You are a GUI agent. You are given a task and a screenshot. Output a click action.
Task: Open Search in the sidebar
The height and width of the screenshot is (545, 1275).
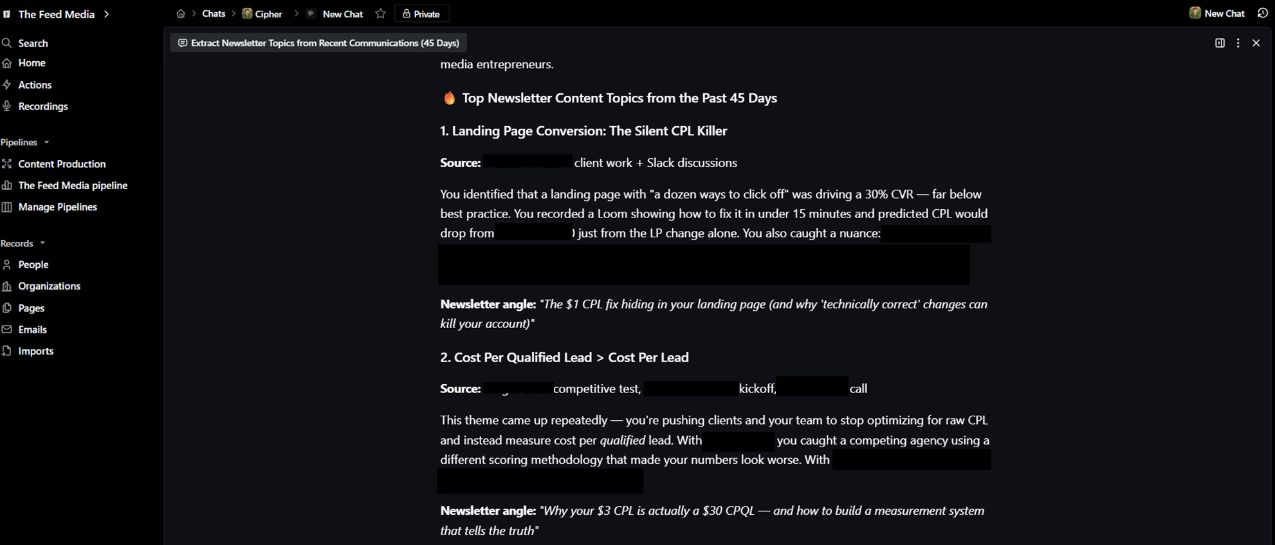(33, 43)
